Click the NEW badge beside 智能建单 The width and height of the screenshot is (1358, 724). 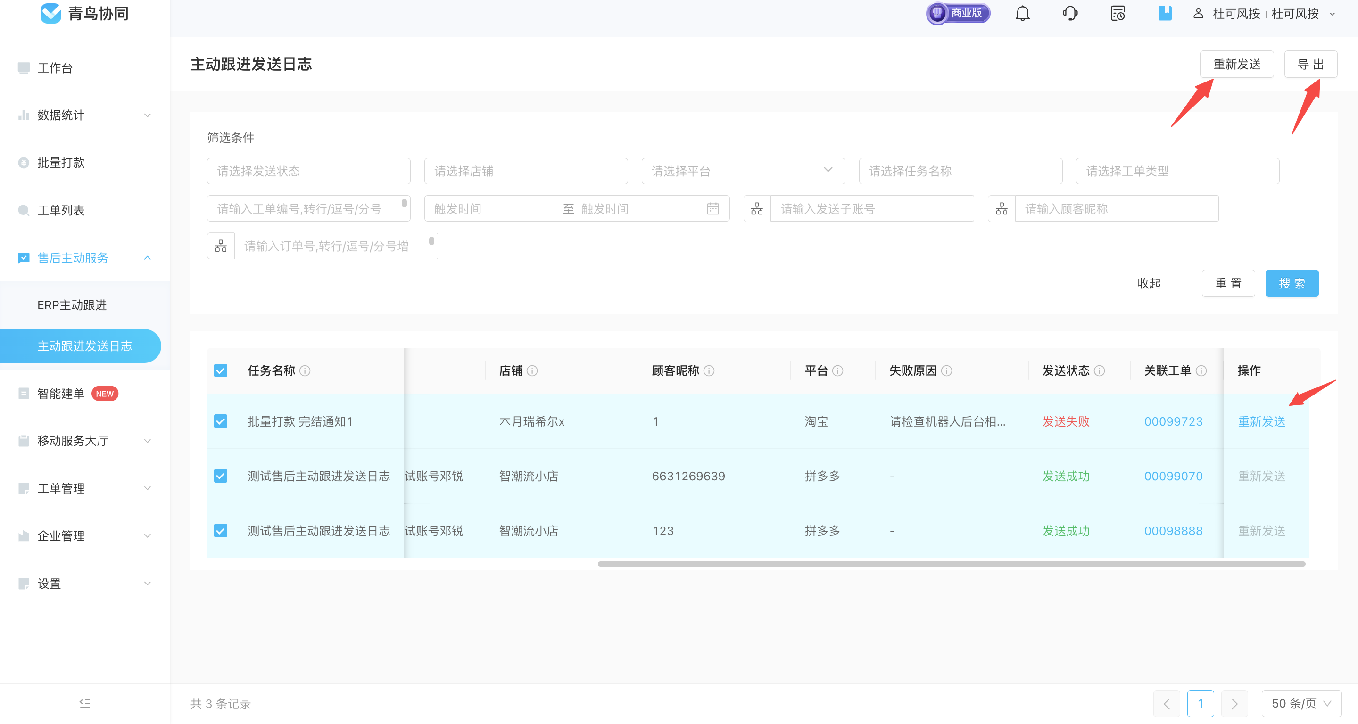tap(104, 394)
